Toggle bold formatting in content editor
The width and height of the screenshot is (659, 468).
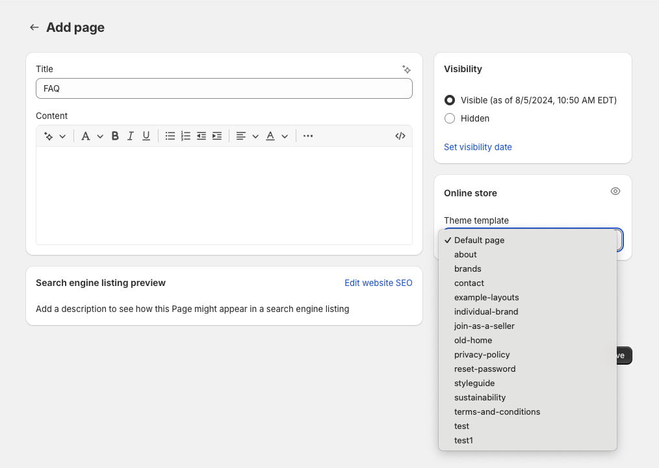pyautogui.click(x=115, y=136)
